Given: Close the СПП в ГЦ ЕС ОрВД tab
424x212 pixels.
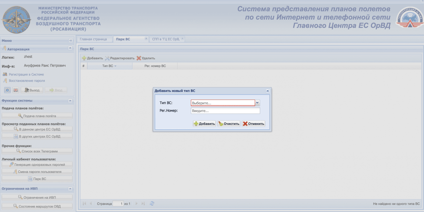Looking at the screenshot, I should (182, 39).
